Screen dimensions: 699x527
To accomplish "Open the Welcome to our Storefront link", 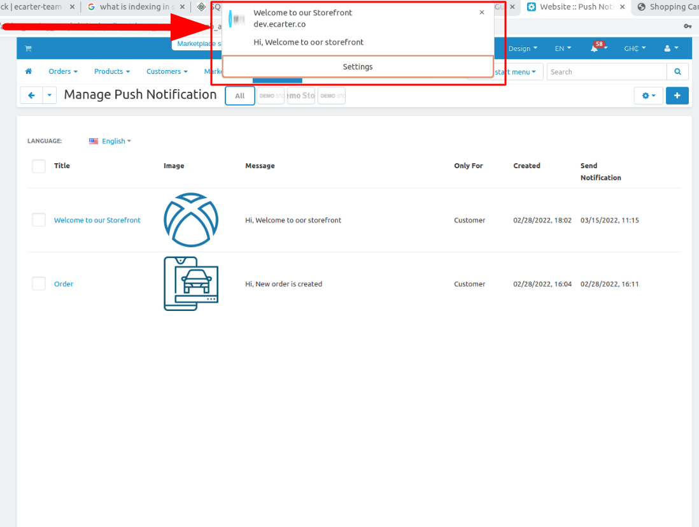I will coord(97,220).
